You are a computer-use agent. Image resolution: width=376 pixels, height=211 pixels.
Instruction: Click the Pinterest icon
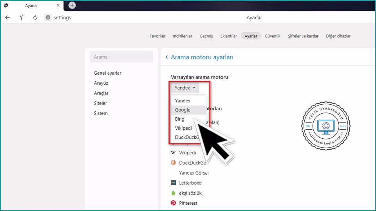click(x=173, y=203)
